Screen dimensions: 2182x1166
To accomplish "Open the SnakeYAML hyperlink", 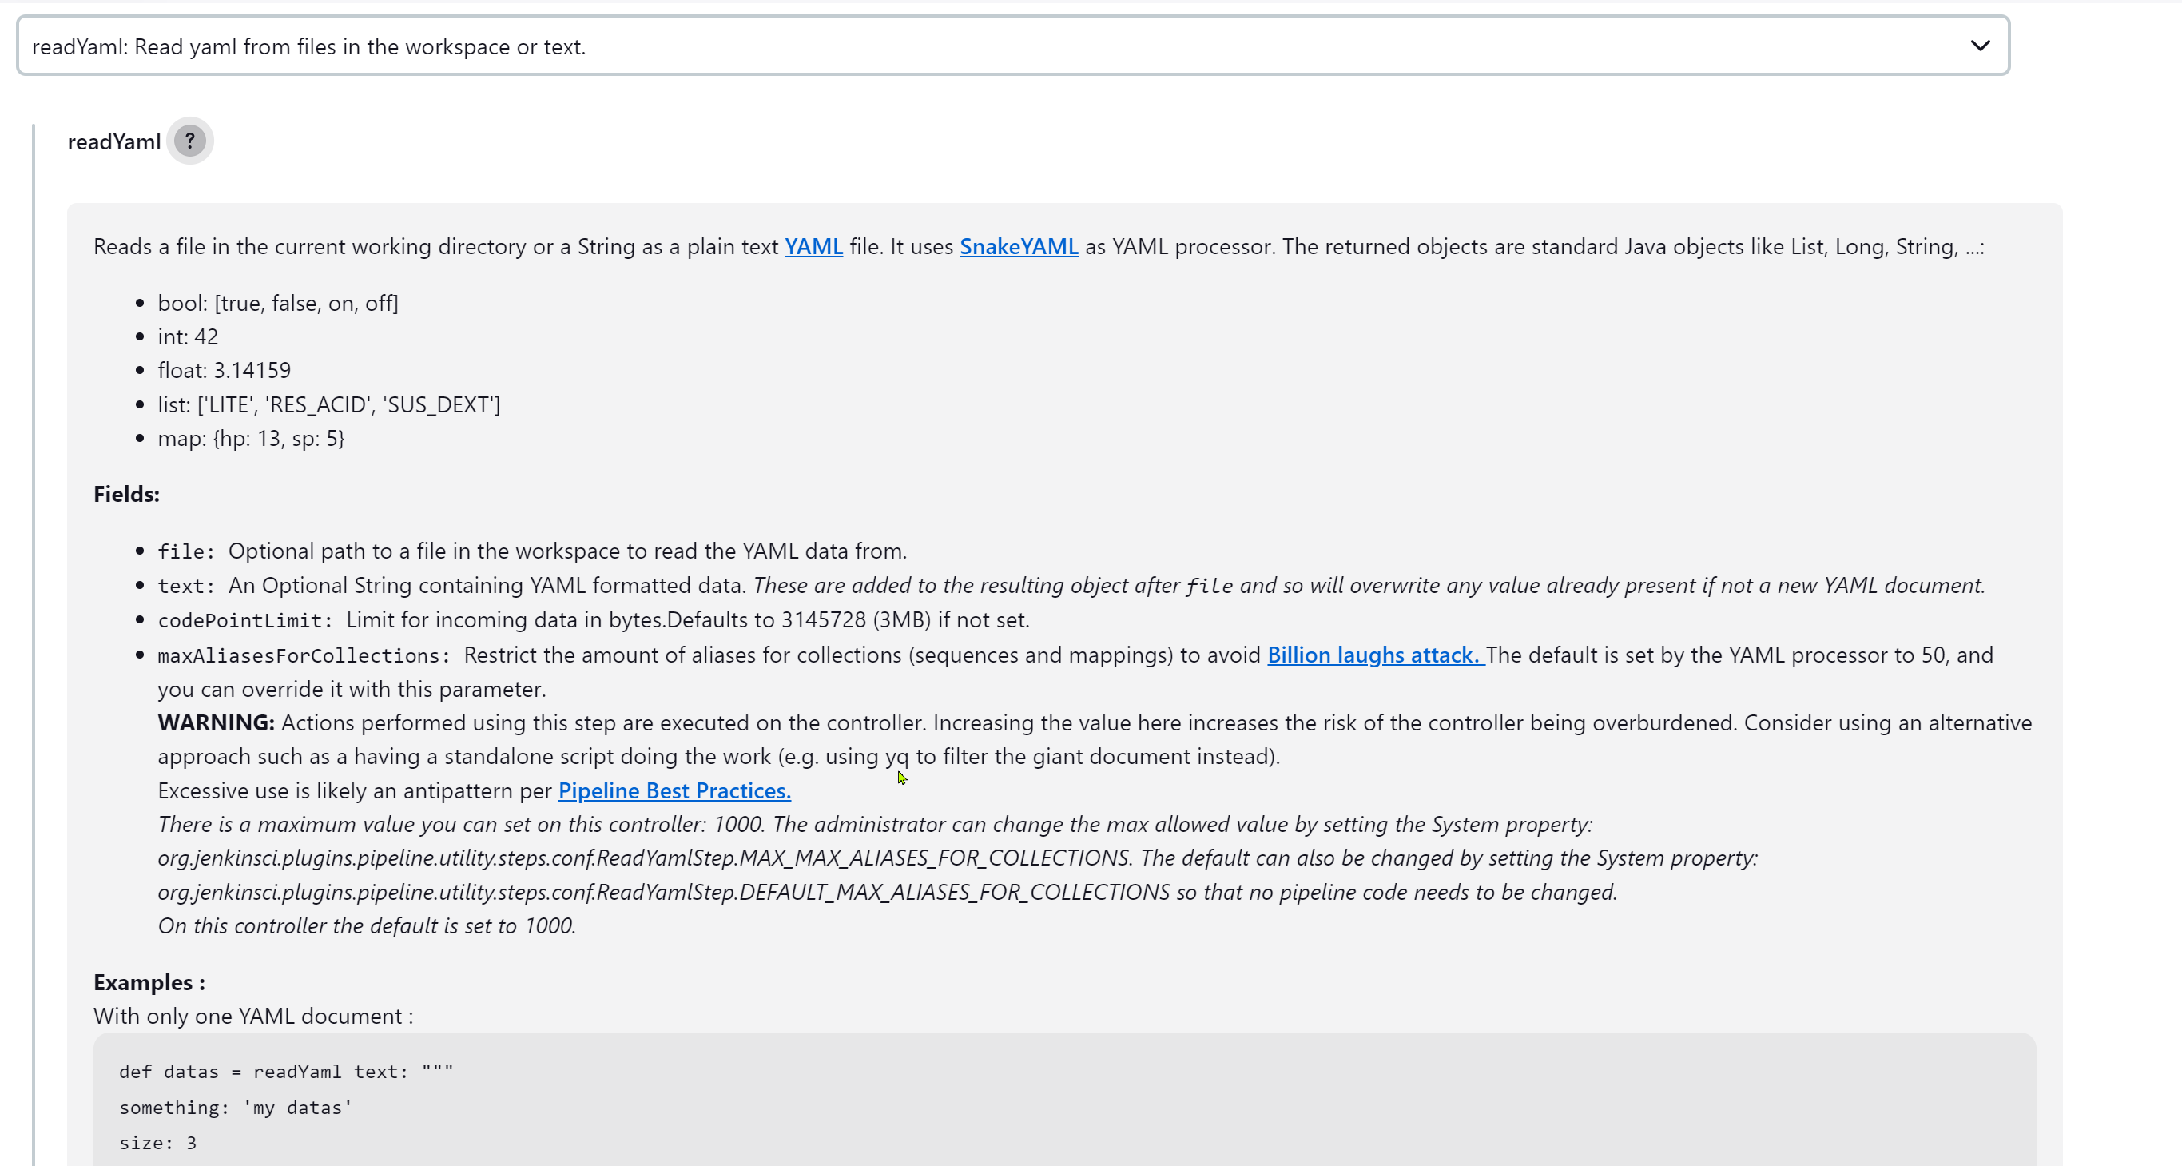I will point(1018,247).
